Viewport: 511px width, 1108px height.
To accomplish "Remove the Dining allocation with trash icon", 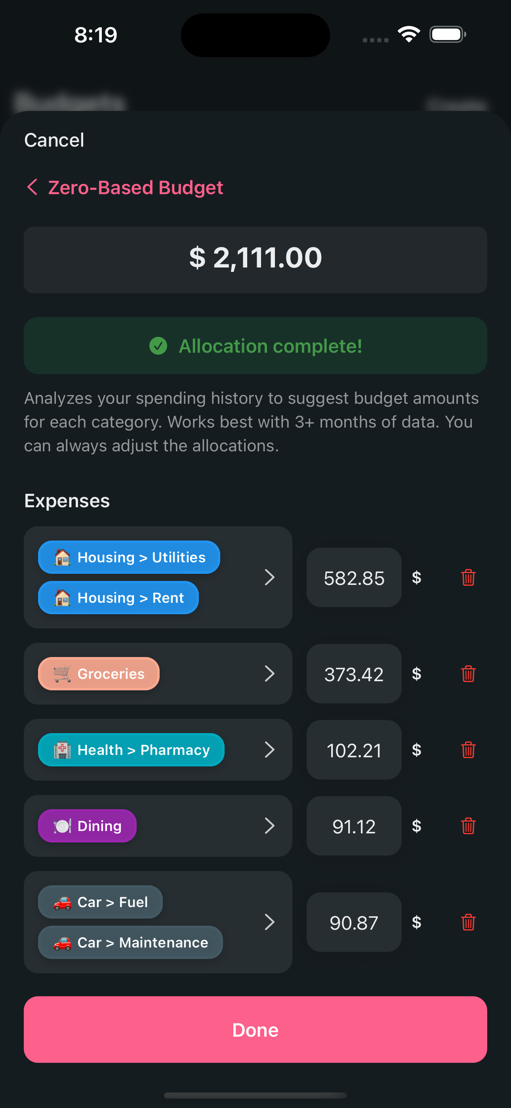I will click(468, 826).
